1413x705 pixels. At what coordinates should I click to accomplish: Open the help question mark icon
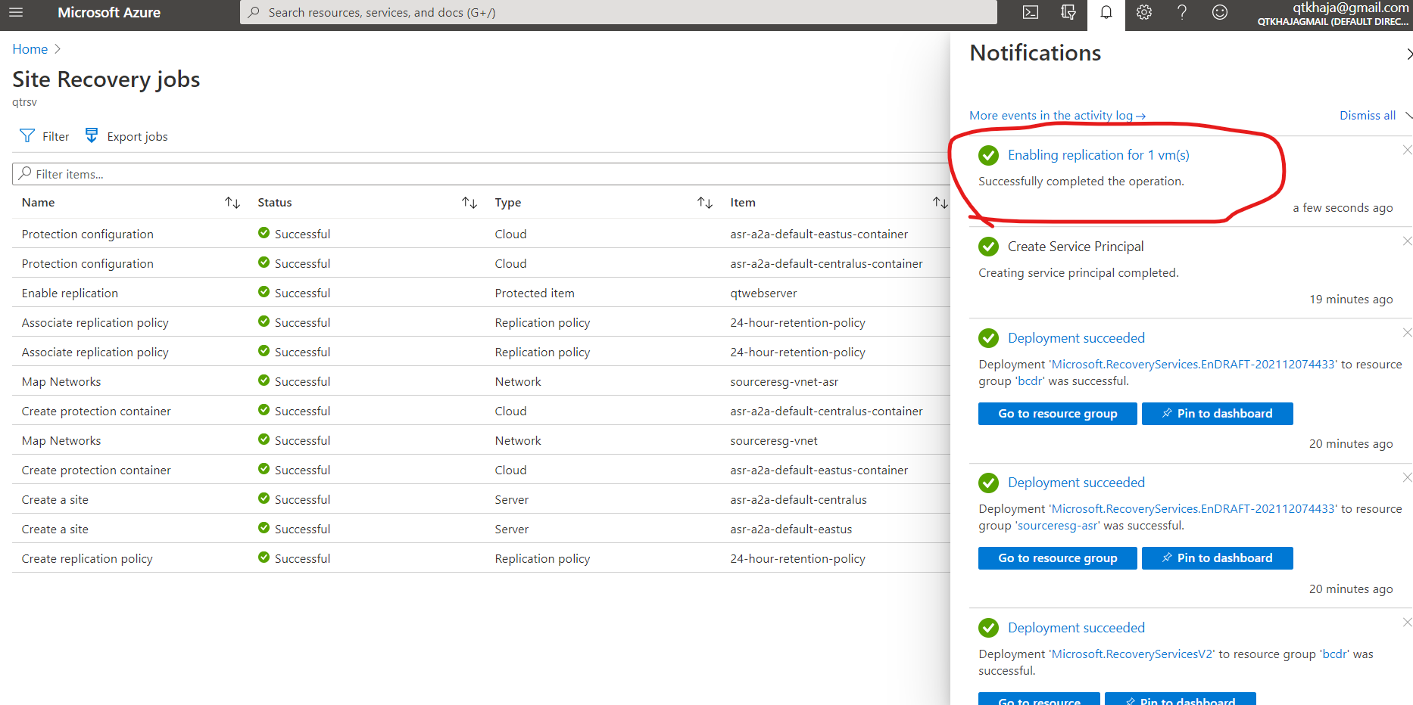(x=1182, y=12)
